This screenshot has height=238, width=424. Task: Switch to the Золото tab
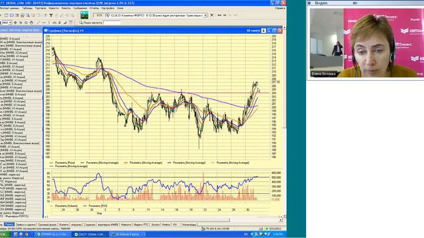pos(156,225)
